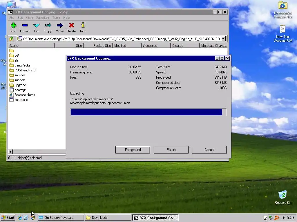
Task: Select the sources folder
Action: (17, 75)
